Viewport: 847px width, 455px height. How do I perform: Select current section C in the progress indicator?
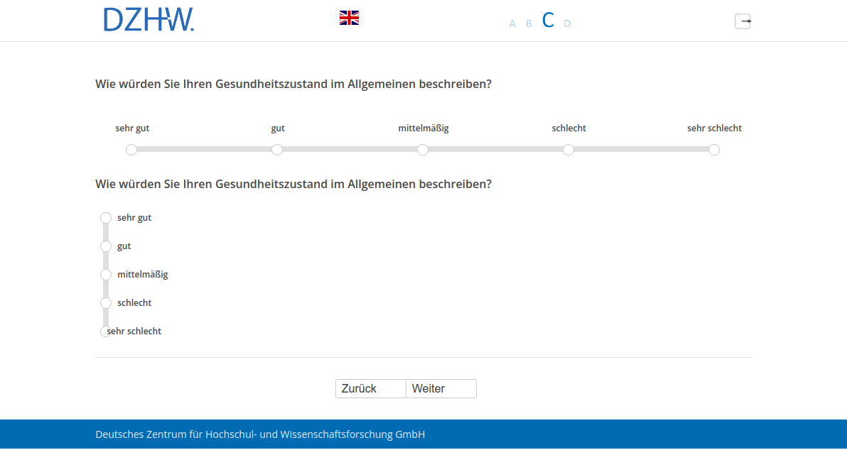click(x=548, y=20)
